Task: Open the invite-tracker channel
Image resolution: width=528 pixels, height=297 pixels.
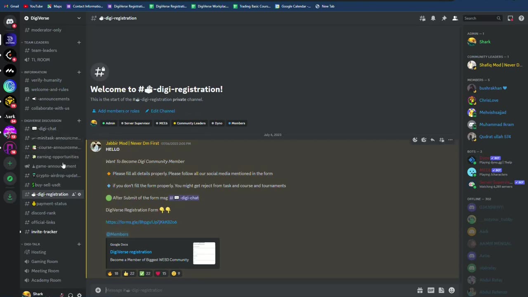Action: pos(53,231)
